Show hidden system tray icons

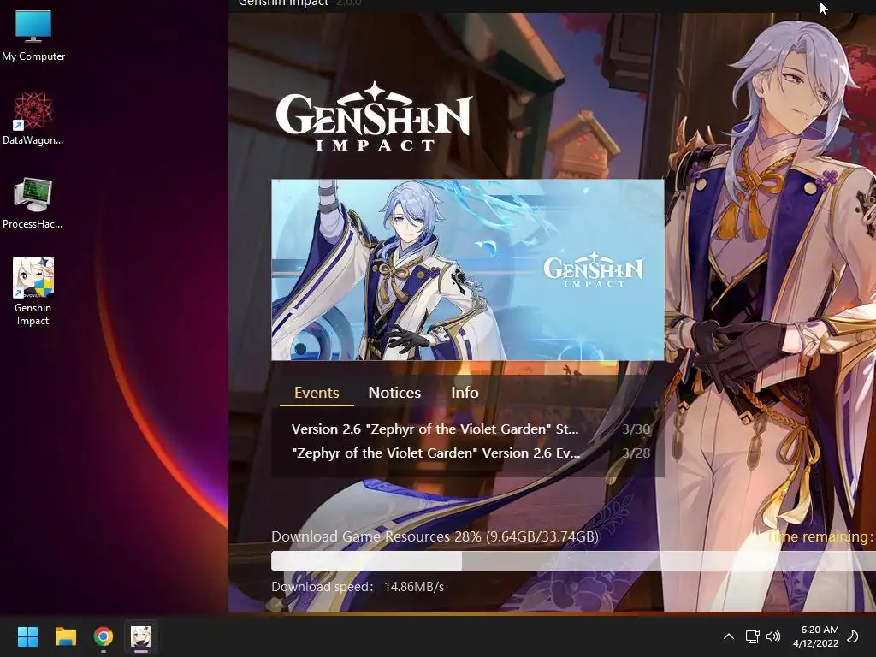pyautogui.click(x=729, y=636)
